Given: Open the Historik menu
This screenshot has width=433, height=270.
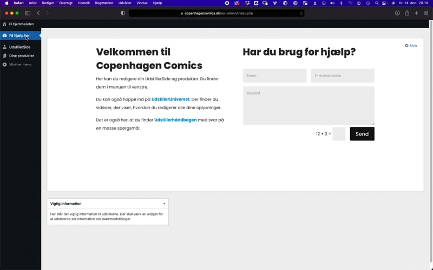Looking at the screenshot, I should point(84,3).
